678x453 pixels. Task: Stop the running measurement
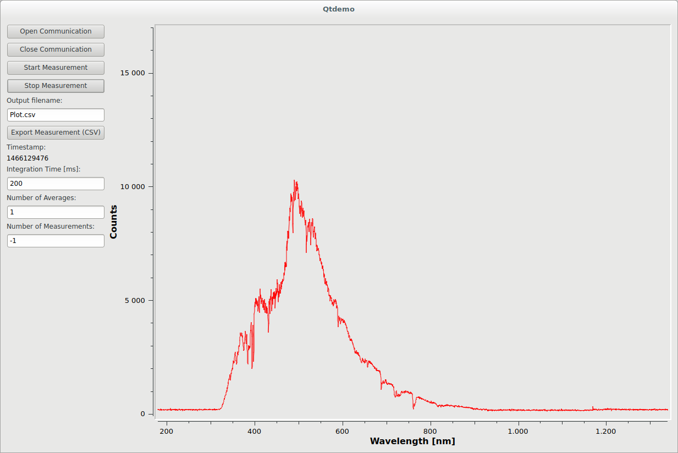point(56,86)
